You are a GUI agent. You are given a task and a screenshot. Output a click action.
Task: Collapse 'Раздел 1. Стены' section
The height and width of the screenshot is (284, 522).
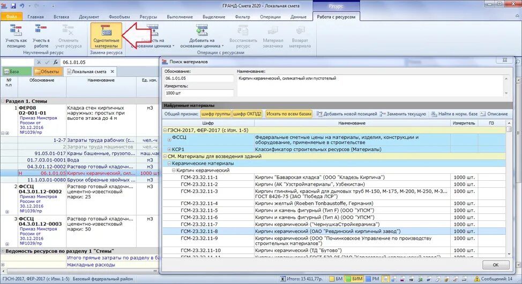pos(3,101)
